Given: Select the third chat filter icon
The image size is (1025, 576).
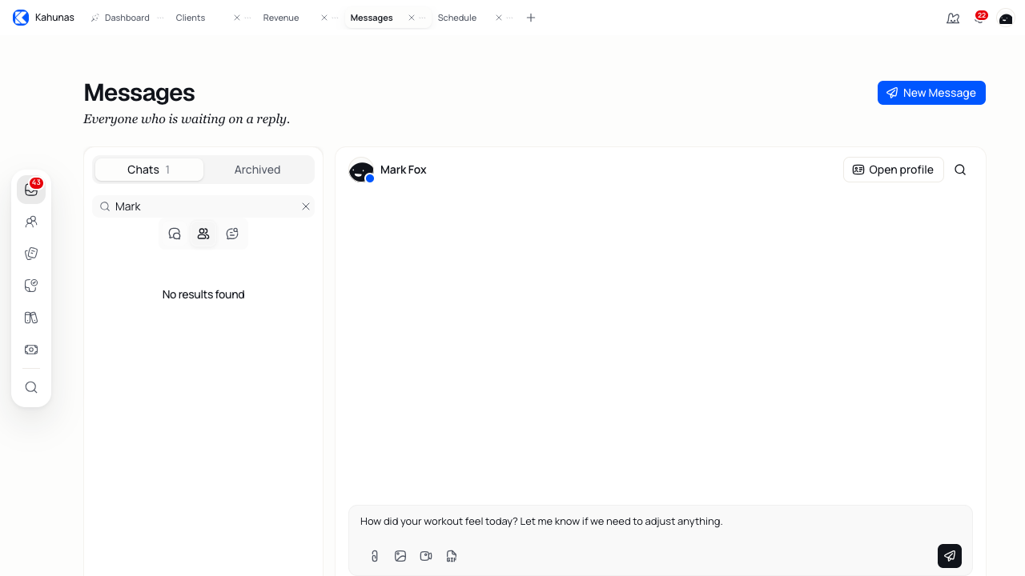Looking at the screenshot, I should (x=232, y=234).
